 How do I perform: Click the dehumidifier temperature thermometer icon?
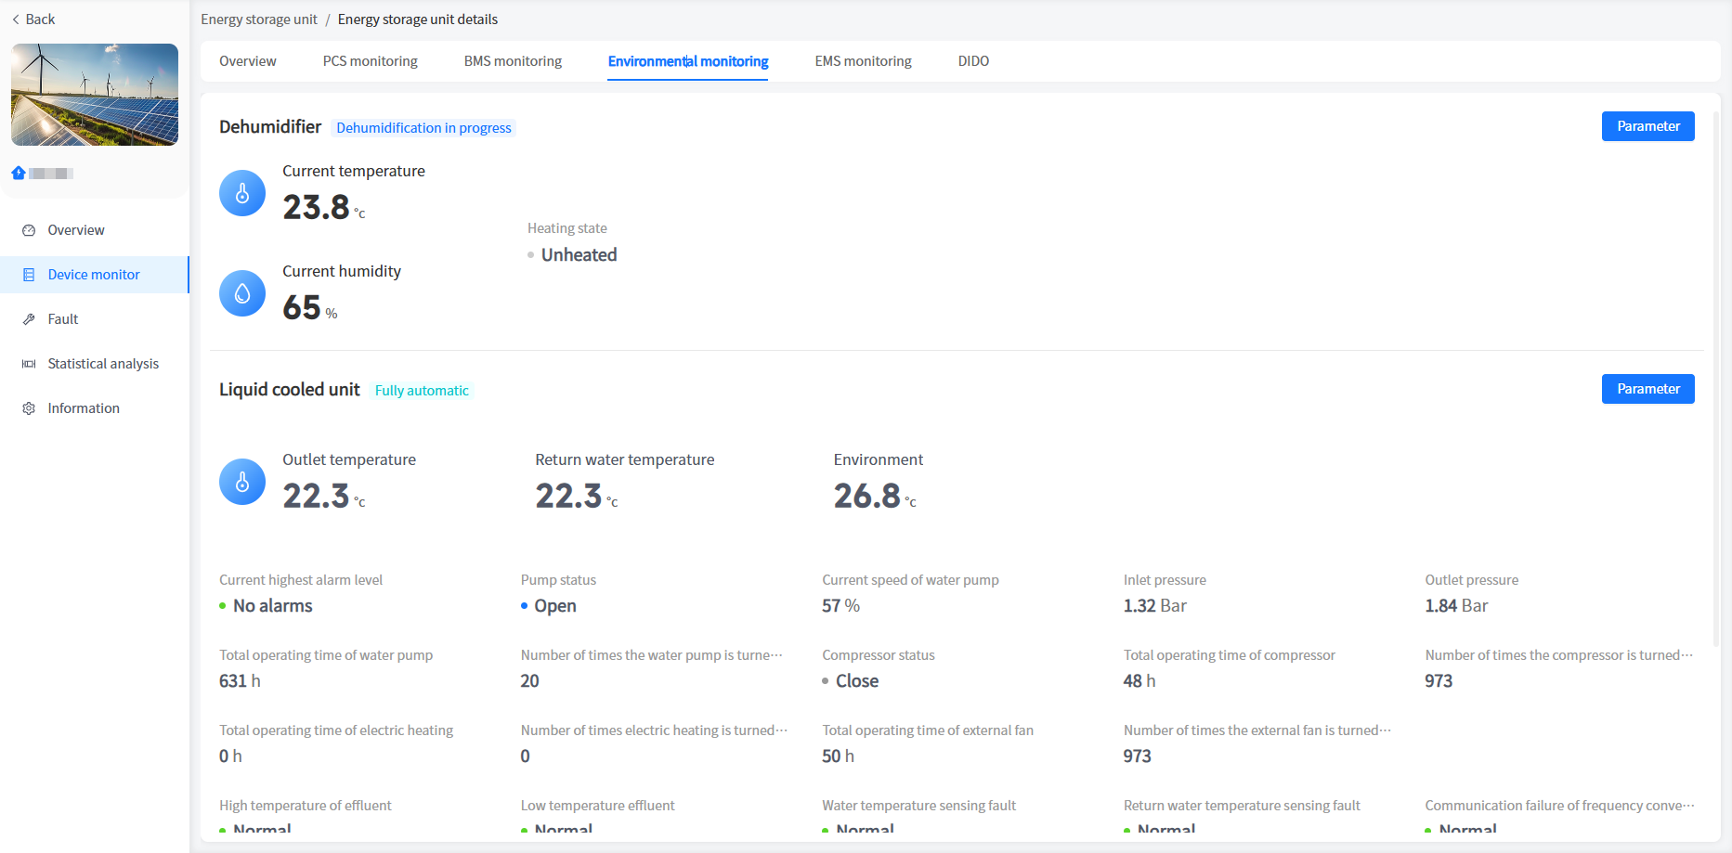tap(242, 193)
